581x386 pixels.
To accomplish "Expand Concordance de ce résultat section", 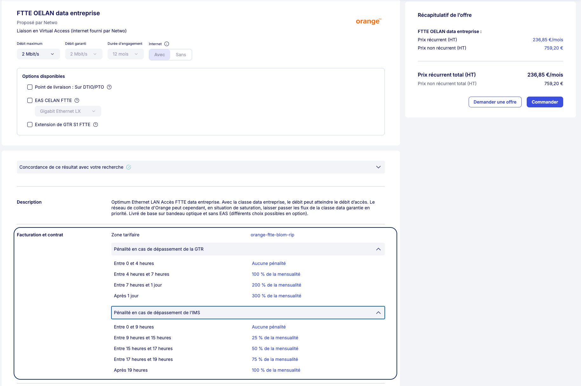I will (x=201, y=167).
